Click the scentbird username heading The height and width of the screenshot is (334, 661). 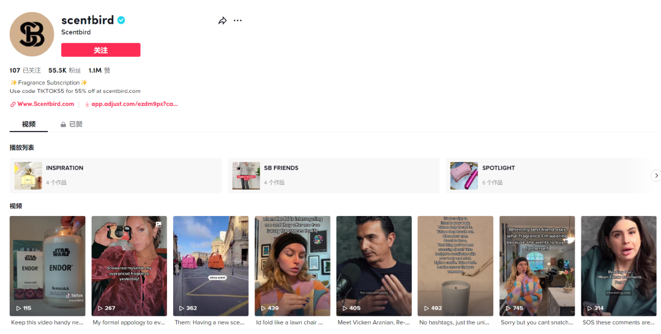pyautogui.click(x=88, y=20)
